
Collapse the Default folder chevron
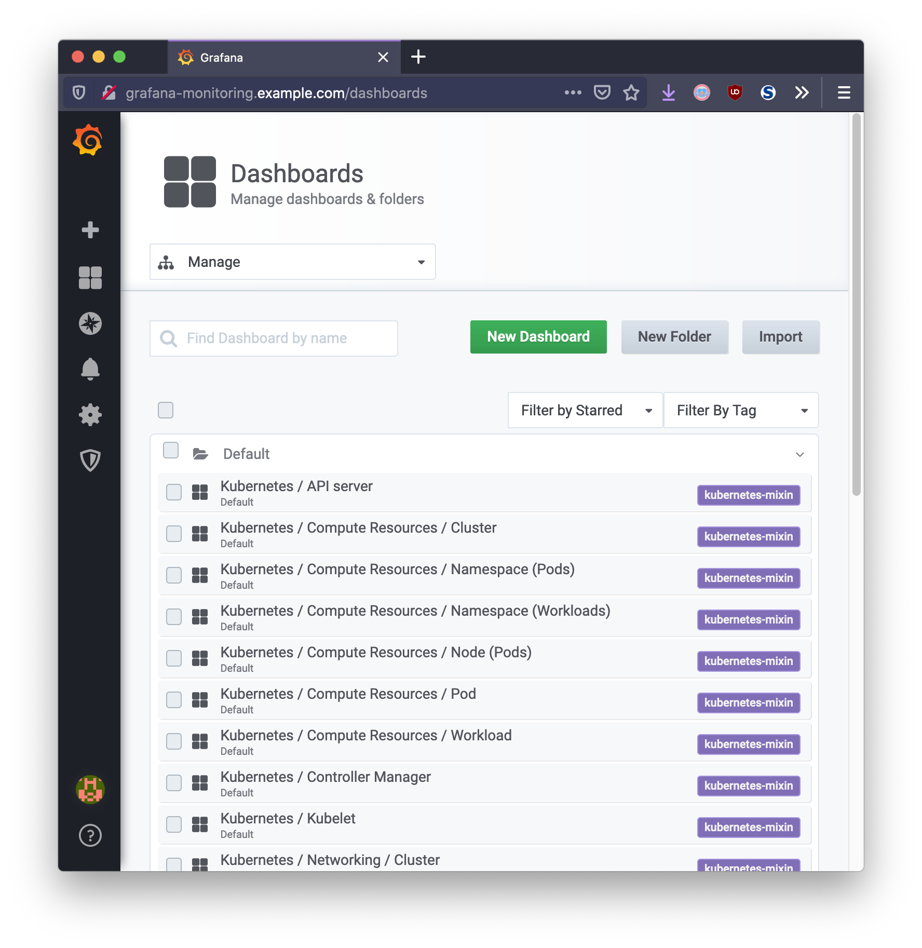click(x=799, y=455)
